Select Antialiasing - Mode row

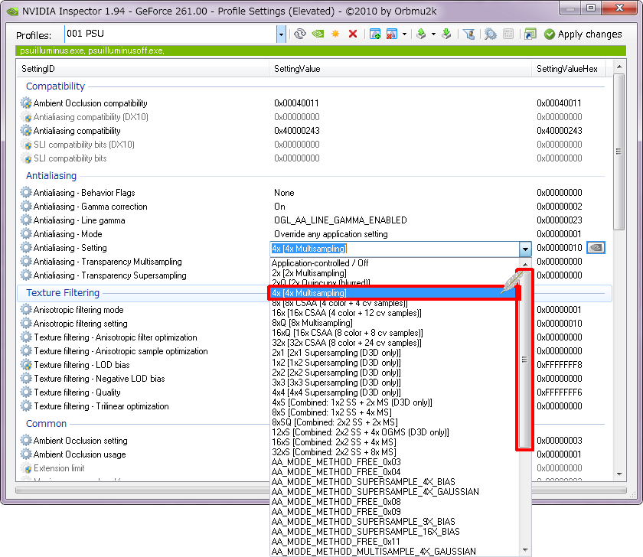click(312, 234)
